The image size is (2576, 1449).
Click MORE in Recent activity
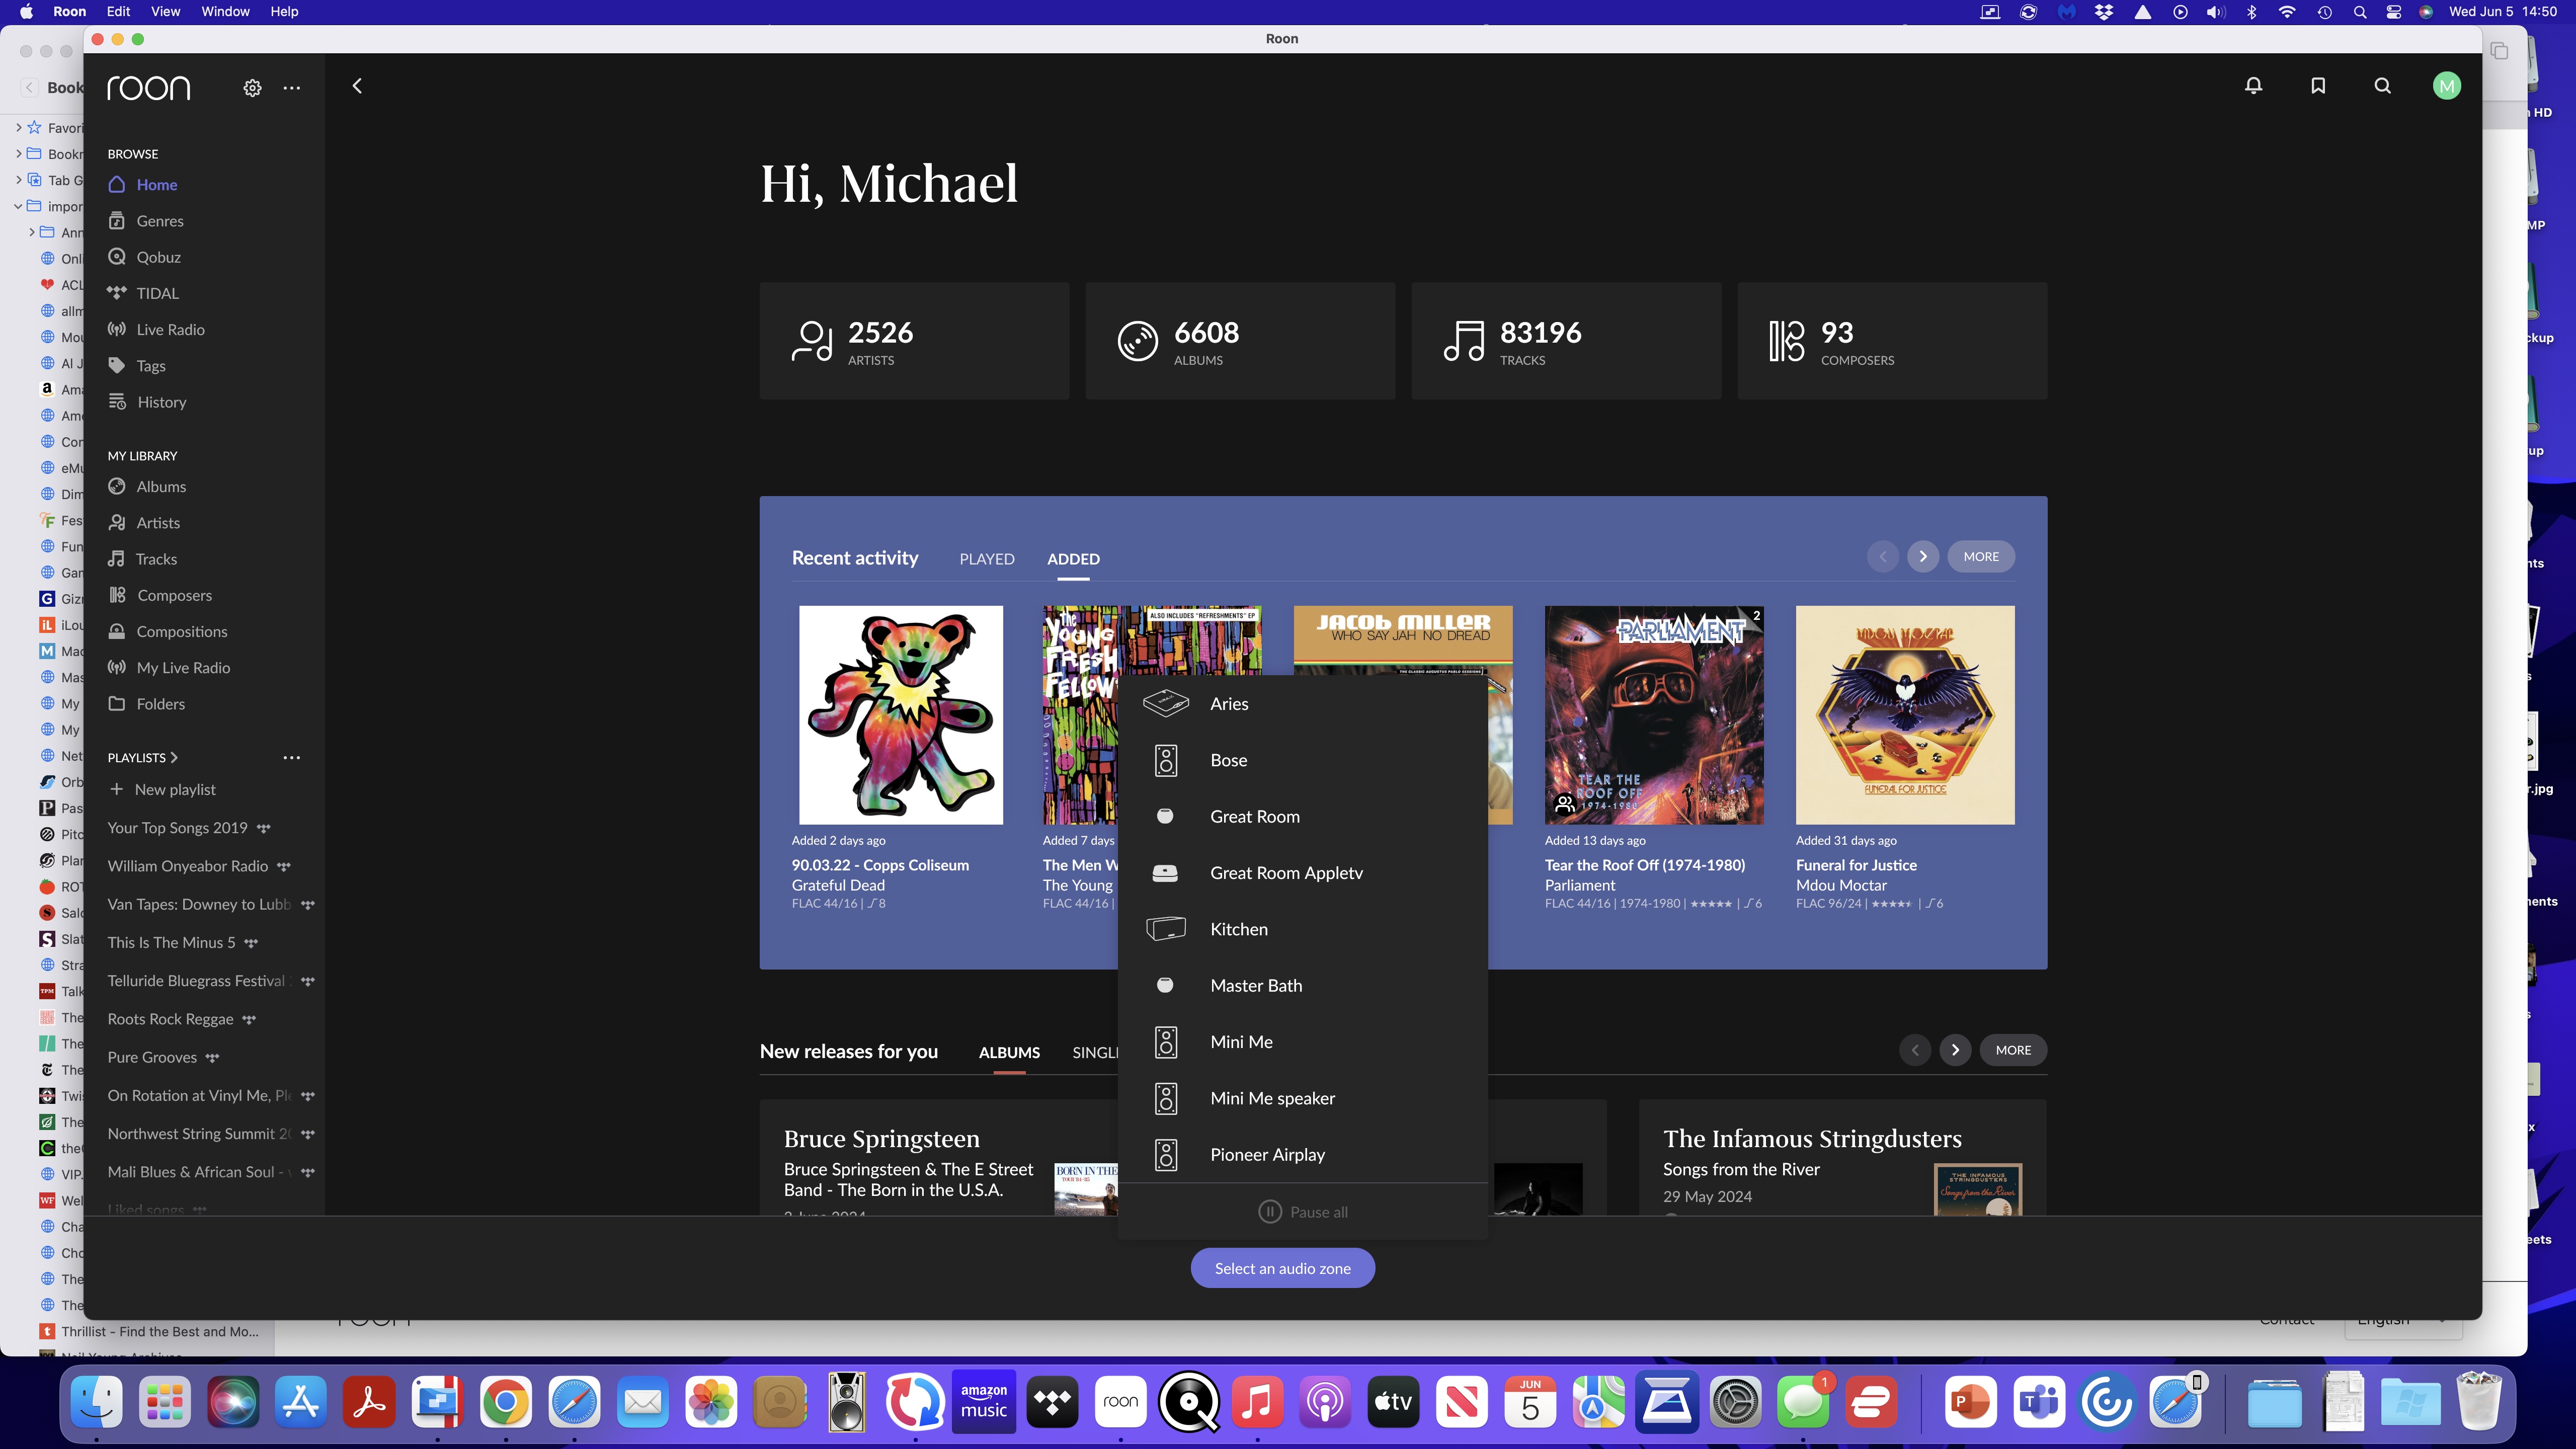pyautogui.click(x=1980, y=557)
